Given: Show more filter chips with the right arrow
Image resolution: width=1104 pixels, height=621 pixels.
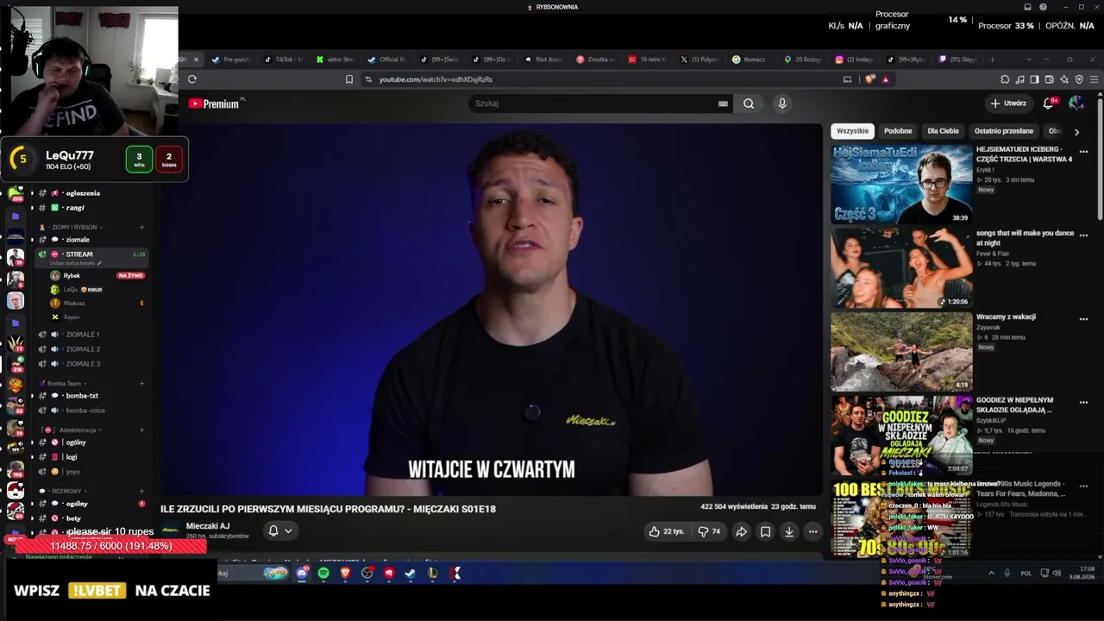Looking at the screenshot, I should pos(1076,132).
